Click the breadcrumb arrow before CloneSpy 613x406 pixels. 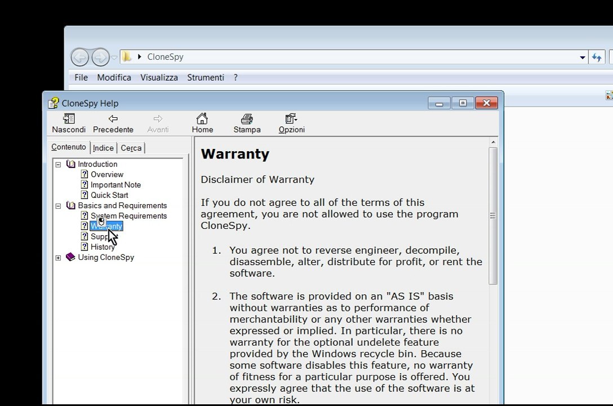(139, 57)
